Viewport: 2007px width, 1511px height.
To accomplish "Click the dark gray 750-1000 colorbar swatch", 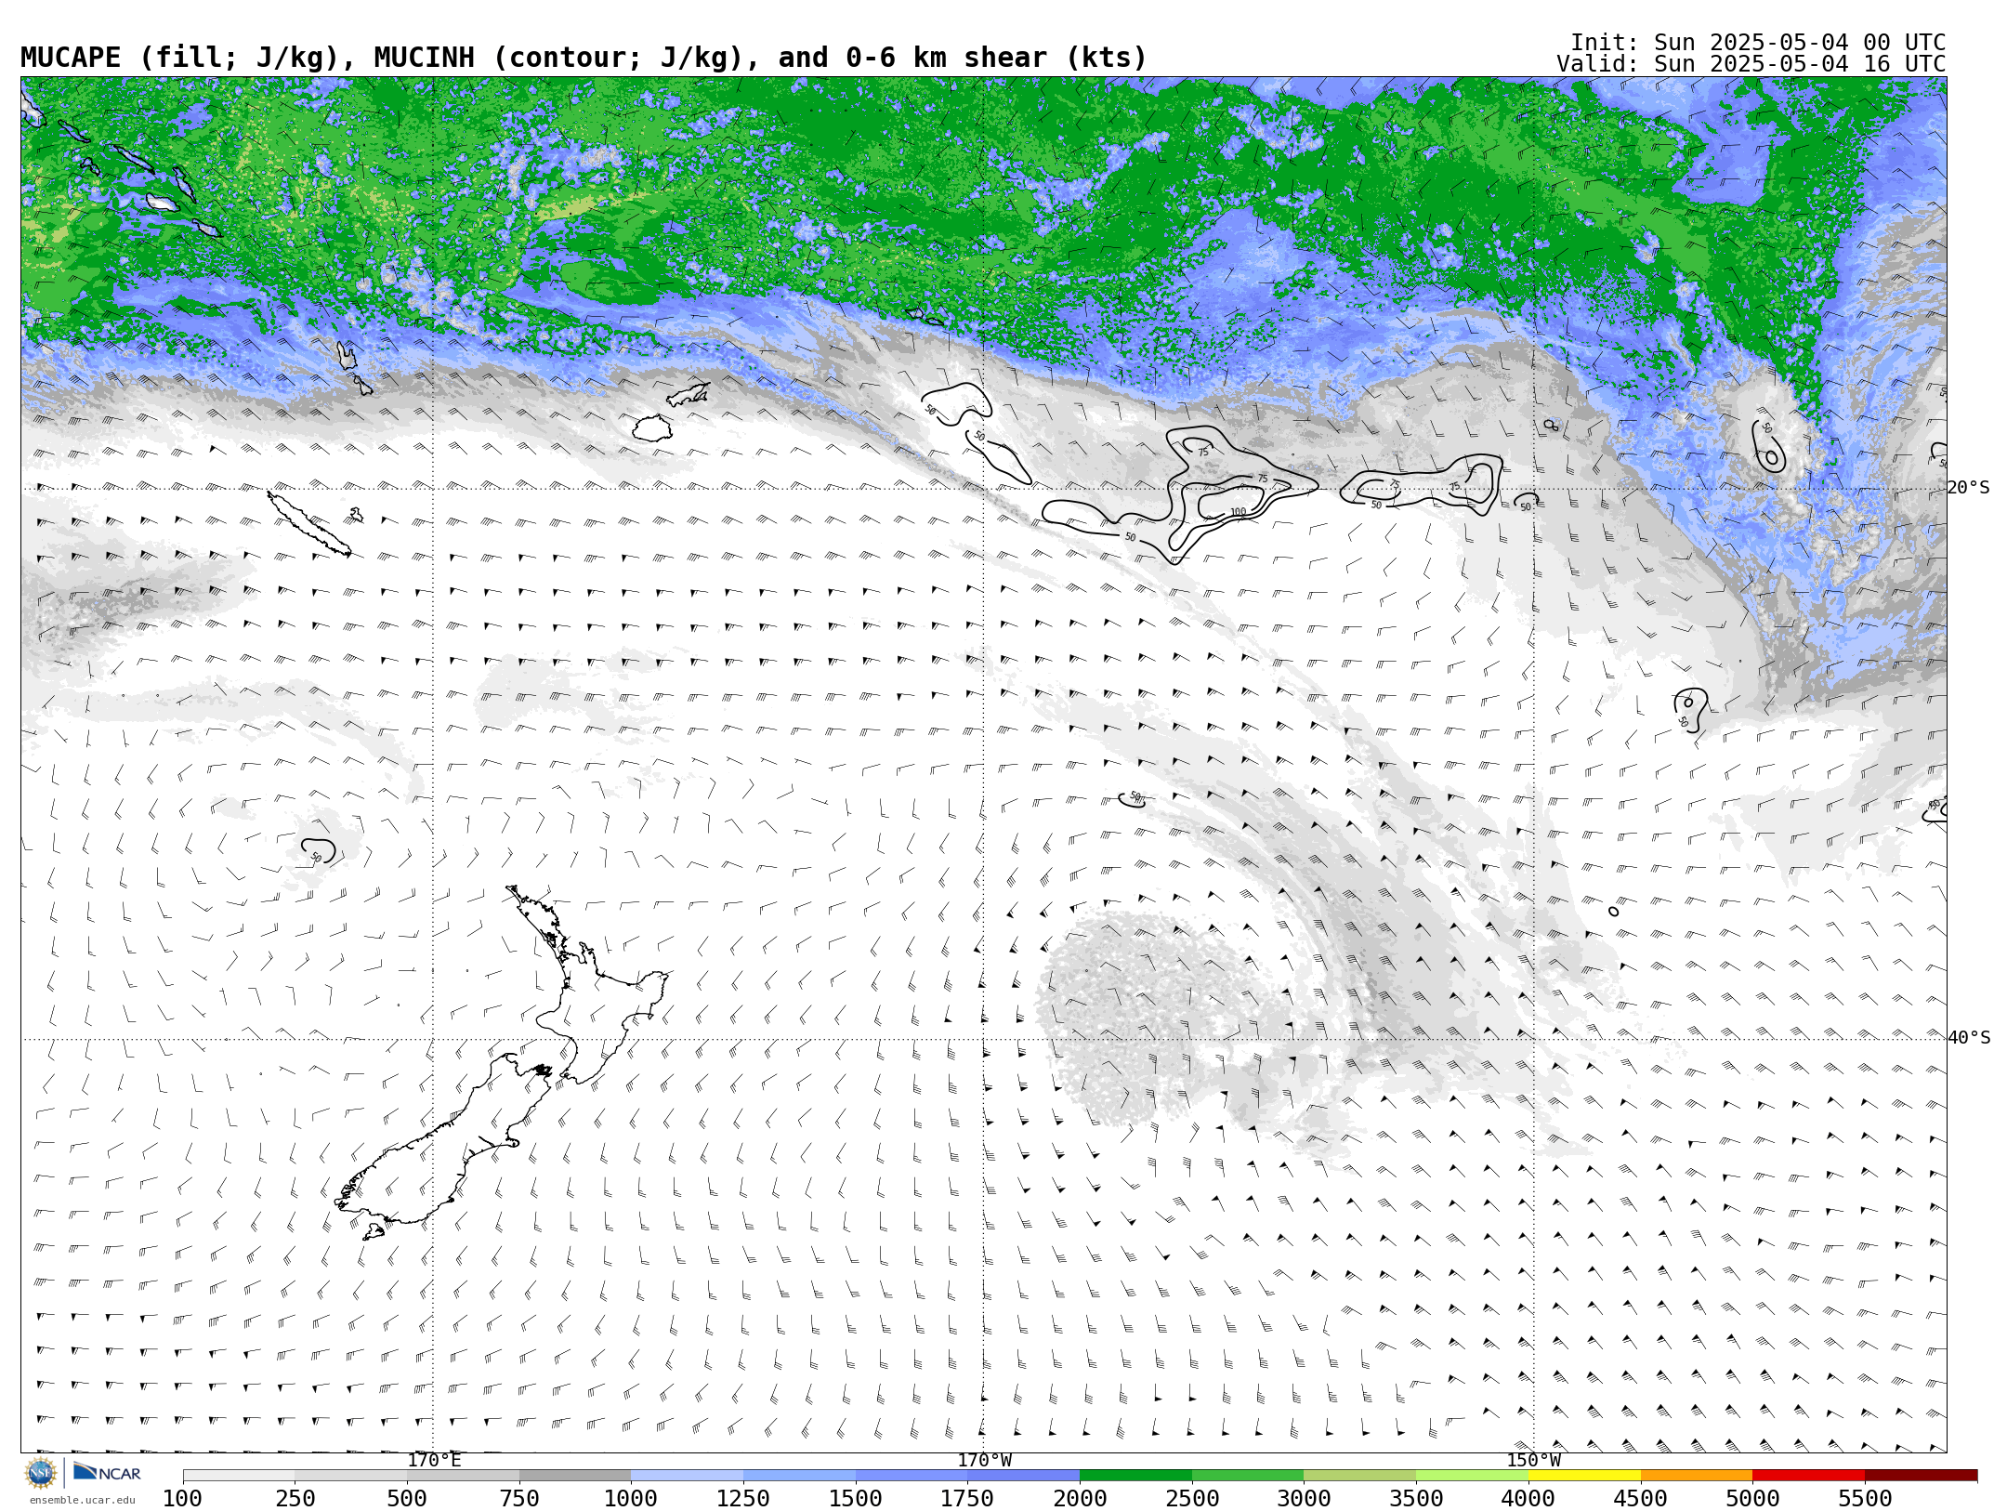I will [x=575, y=1476].
